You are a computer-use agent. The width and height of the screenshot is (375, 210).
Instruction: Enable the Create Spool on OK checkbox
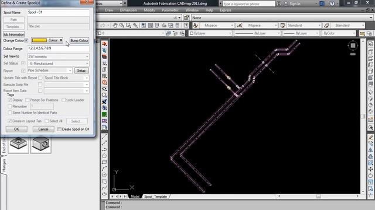(x=59, y=129)
